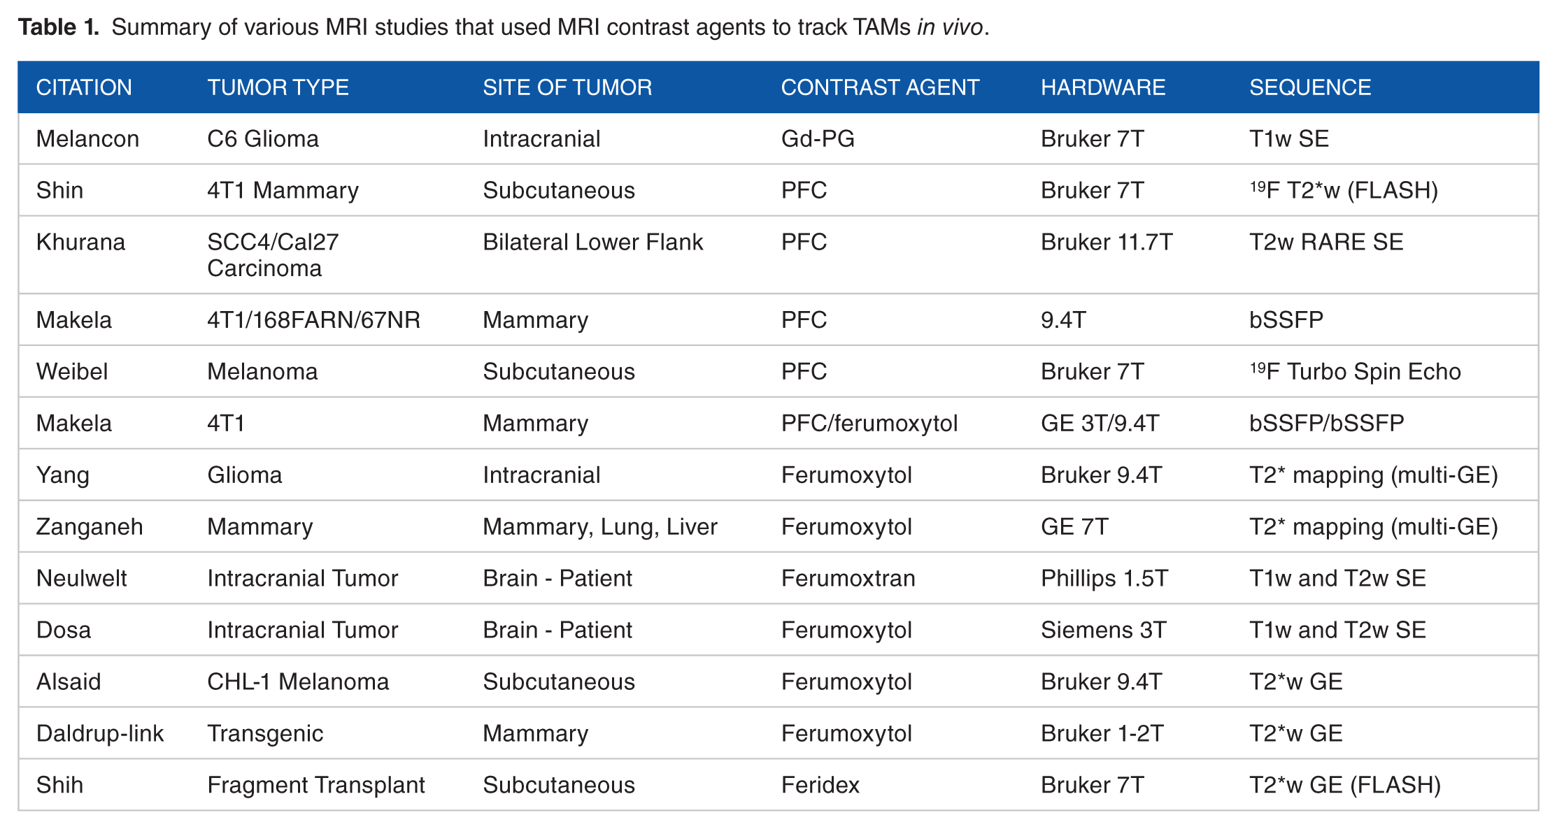Click the Zanganeh citation cell

tap(90, 526)
